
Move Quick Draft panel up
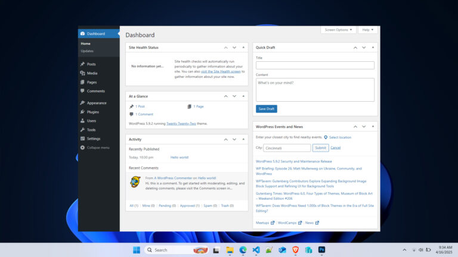tap(355, 48)
